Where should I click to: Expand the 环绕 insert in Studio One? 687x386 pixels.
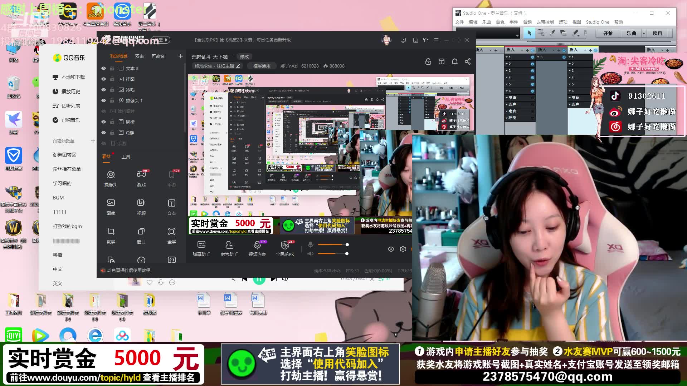pos(507,118)
